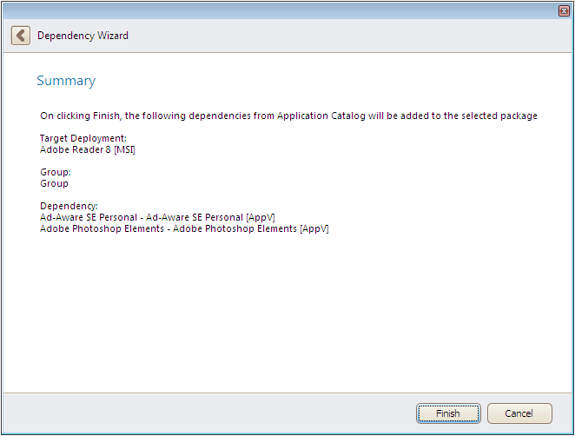This screenshot has width=575, height=436.
Task: Click the Dependency Wizard title text
Action: point(83,36)
